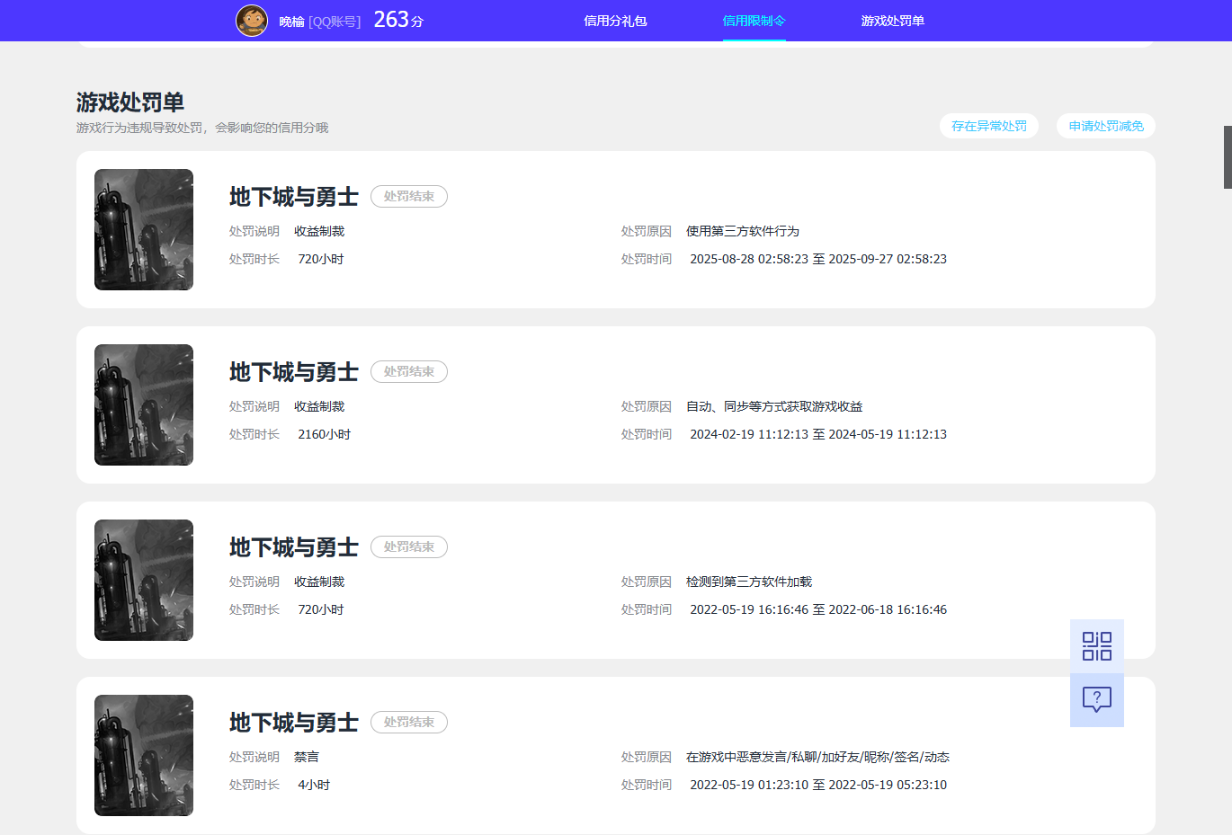The height and width of the screenshot is (835, 1232).
Task: Click 处罚结束 badge on the 2022-06-18 penalty
Action: pyautogui.click(x=409, y=546)
